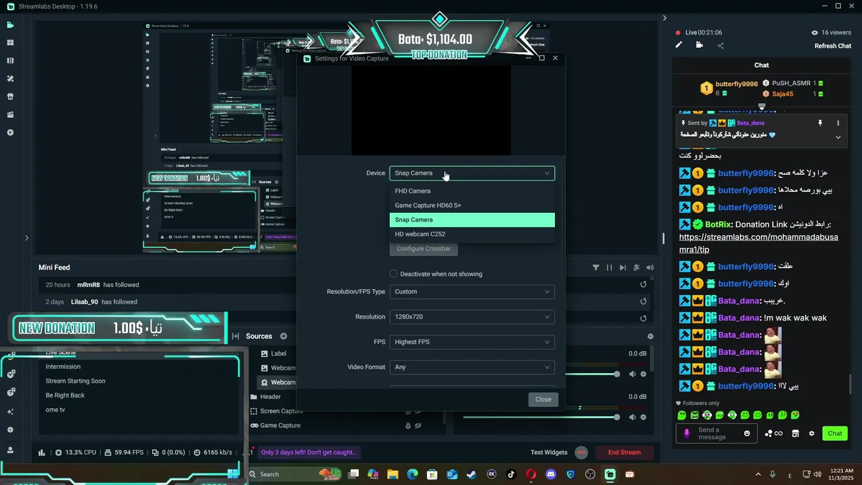Mute event sounds in Mini Feed
This screenshot has height=485, width=862.
point(636,267)
